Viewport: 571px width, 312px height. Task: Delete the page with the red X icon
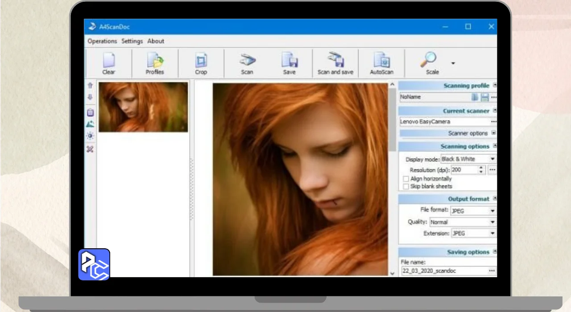pos(90,149)
